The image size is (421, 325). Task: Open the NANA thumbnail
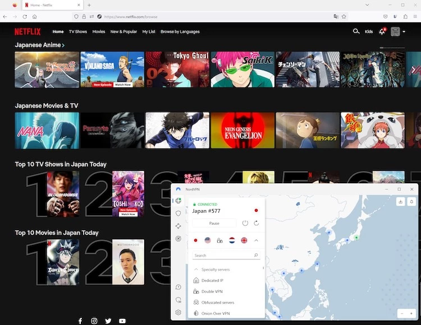point(47,130)
